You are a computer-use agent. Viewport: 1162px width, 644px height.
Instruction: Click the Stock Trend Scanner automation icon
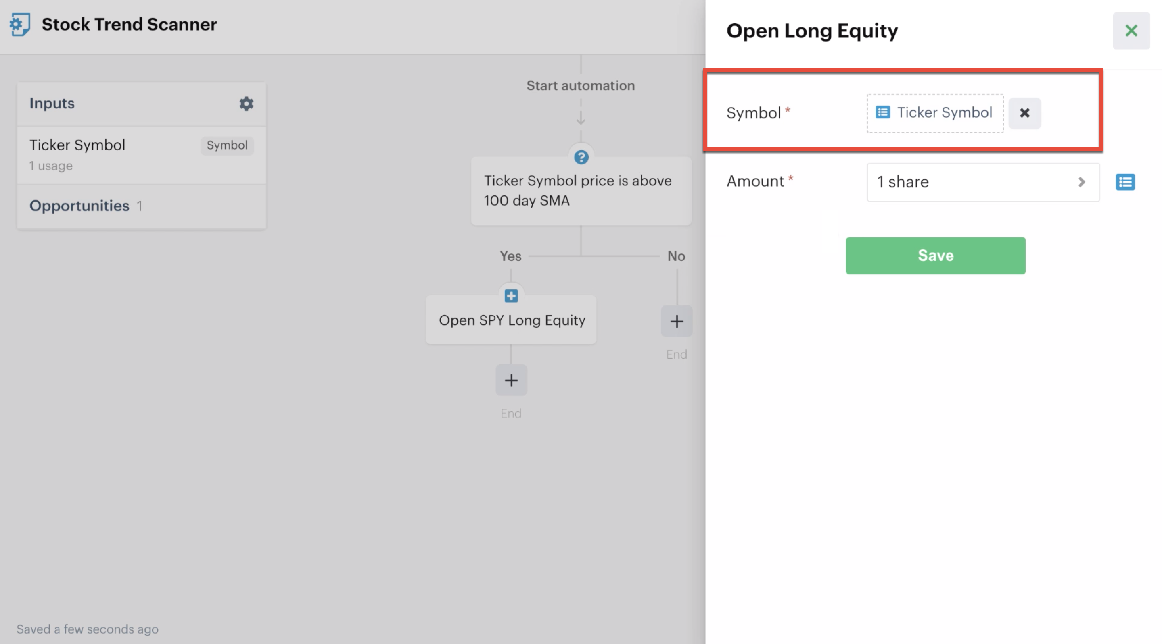[20, 24]
